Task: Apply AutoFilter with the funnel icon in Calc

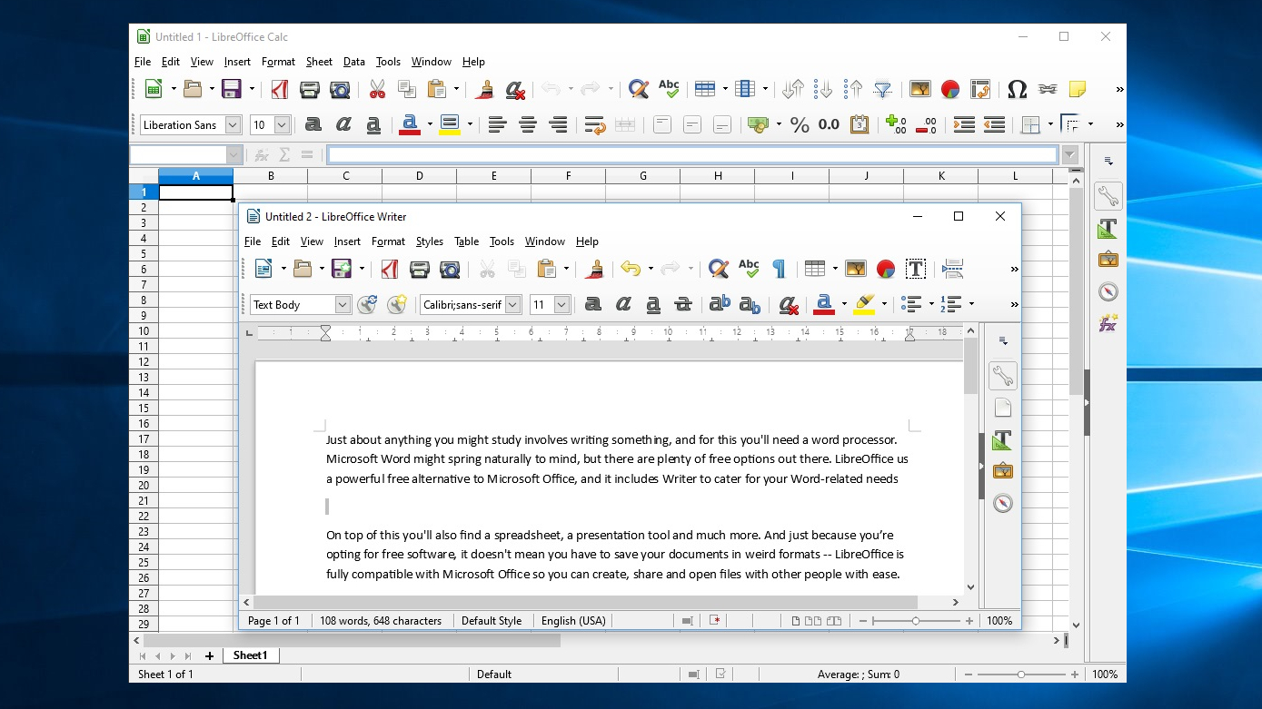Action: (882, 89)
